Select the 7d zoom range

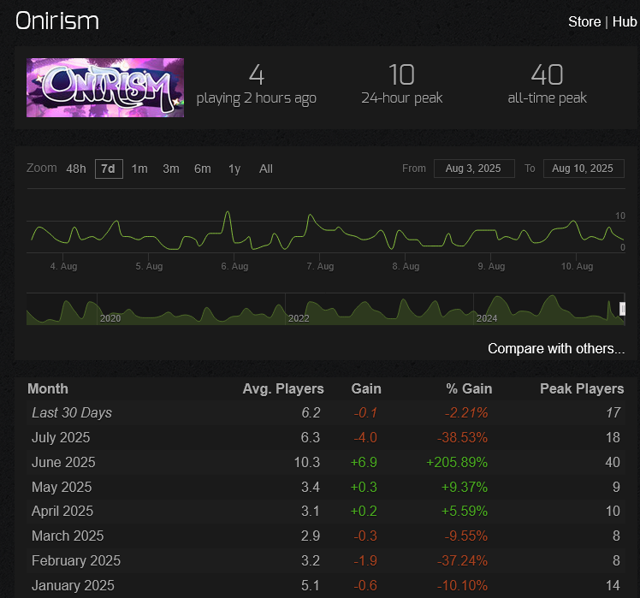point(109,169)
